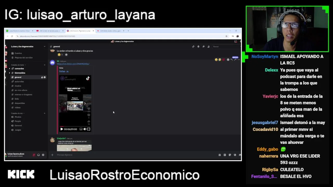The height and width of the screenshot is (187, 333).
Task: Open StalynSv7 image attachment
Action: 74,148
